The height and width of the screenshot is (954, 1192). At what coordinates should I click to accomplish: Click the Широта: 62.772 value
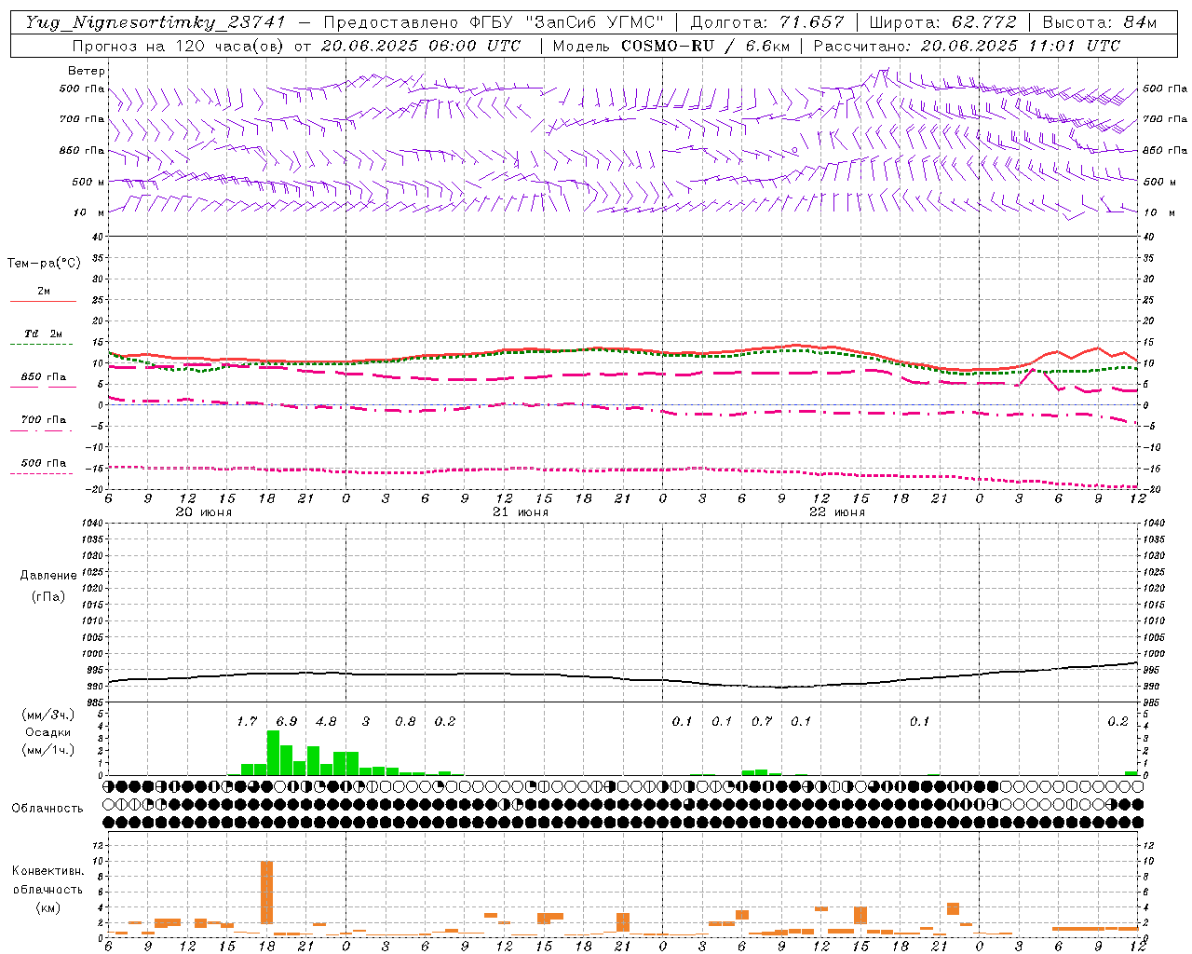click(x=942, y=22)
